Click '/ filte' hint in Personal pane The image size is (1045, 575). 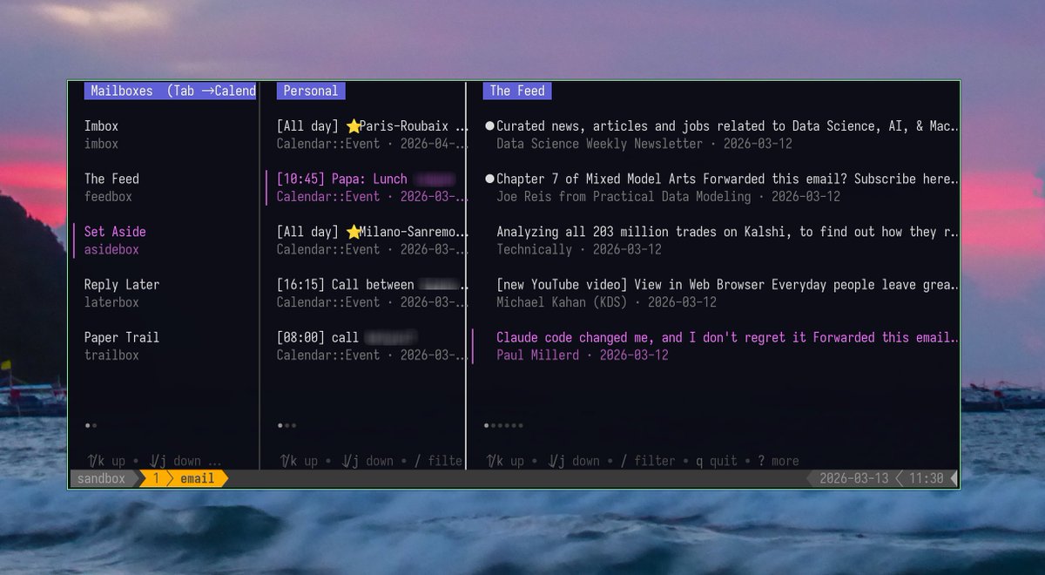438,461
